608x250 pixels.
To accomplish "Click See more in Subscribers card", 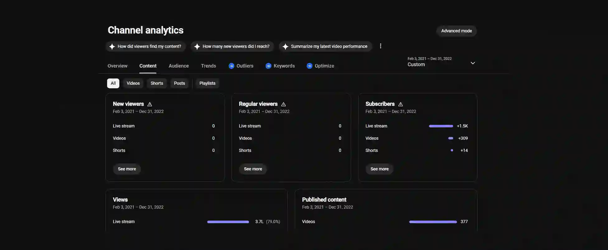I will (x=380, y=169).
